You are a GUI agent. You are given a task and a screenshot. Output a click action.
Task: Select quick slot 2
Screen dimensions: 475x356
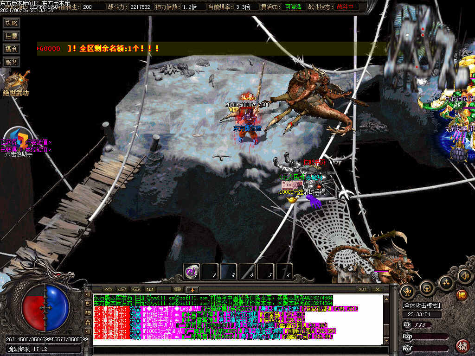click(211, 272)
